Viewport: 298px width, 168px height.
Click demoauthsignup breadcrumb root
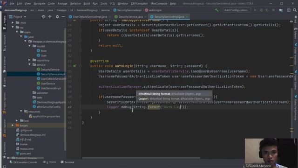coord(15,10)
